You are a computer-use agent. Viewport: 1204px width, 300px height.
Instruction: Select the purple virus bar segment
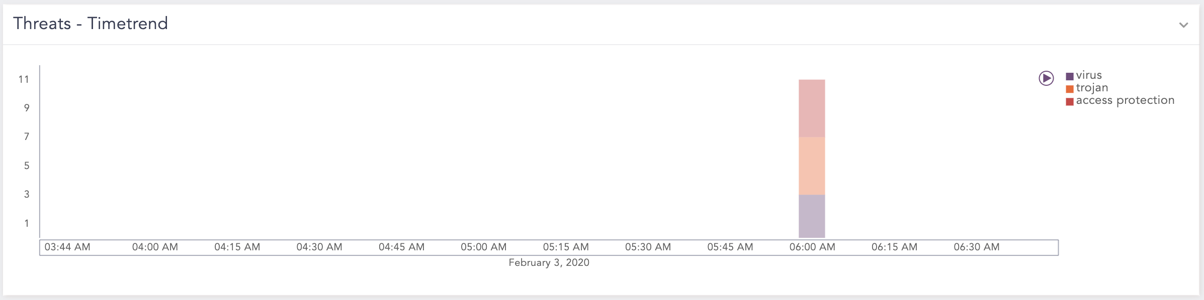[812, 216]
